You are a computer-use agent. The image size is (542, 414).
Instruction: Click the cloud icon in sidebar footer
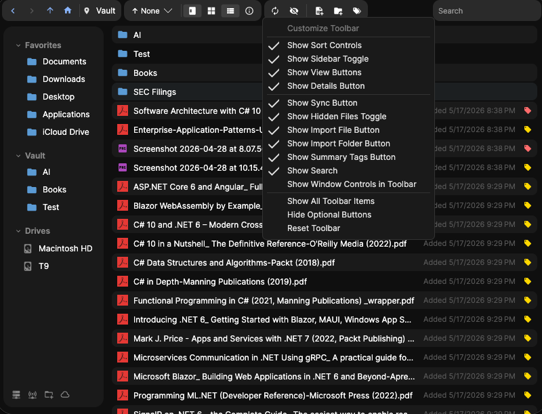[65, 394]
